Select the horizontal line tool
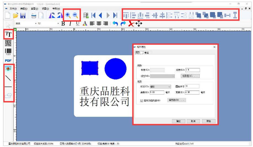Image resolution: width=253 pixels, height=147 pixels. [8, 87]
